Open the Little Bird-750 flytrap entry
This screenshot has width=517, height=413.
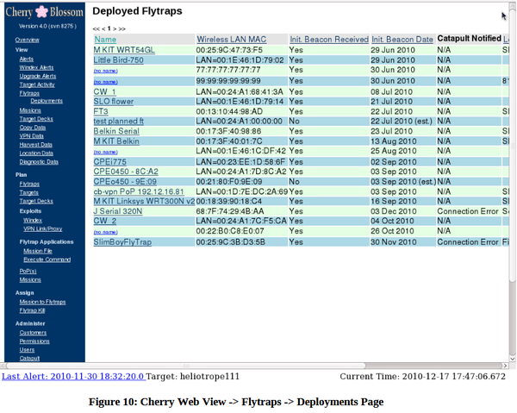click(118, 60)
